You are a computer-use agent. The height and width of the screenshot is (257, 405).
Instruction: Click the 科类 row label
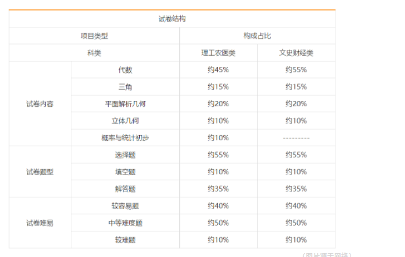pyautogui.click(x=94, y=53)
